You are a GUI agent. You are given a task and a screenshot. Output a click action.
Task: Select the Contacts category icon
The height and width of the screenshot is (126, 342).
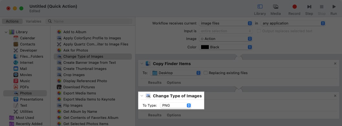coord(16,44)
